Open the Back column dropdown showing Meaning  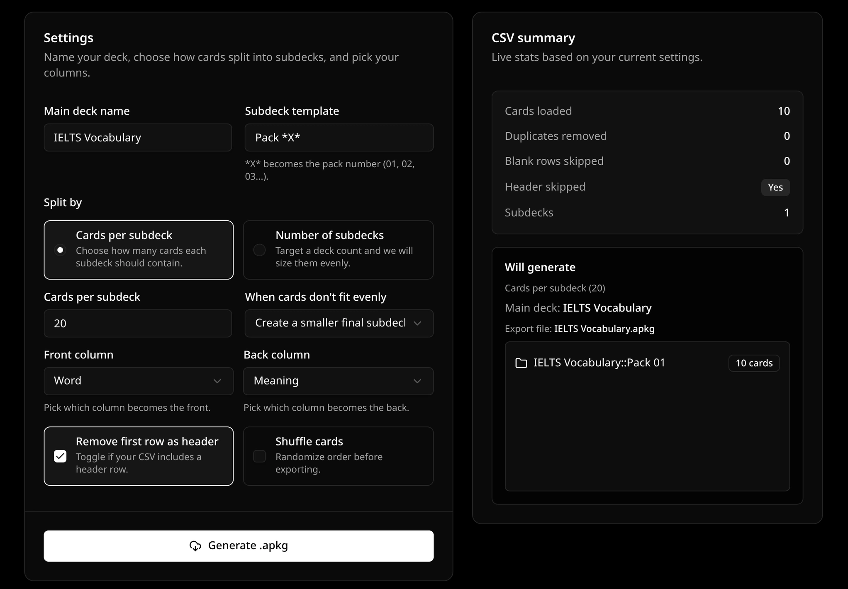click(x=338, y=381)
